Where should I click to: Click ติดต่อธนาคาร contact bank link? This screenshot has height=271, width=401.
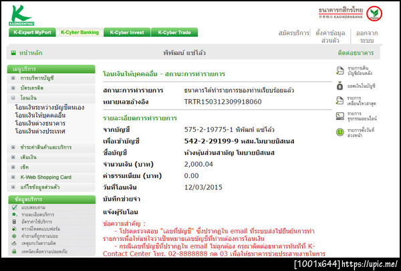(356, 53)
